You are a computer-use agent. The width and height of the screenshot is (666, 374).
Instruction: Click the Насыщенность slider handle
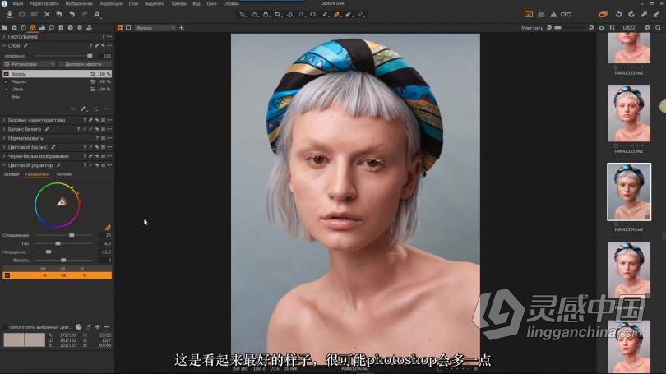[x=49, y=252]
